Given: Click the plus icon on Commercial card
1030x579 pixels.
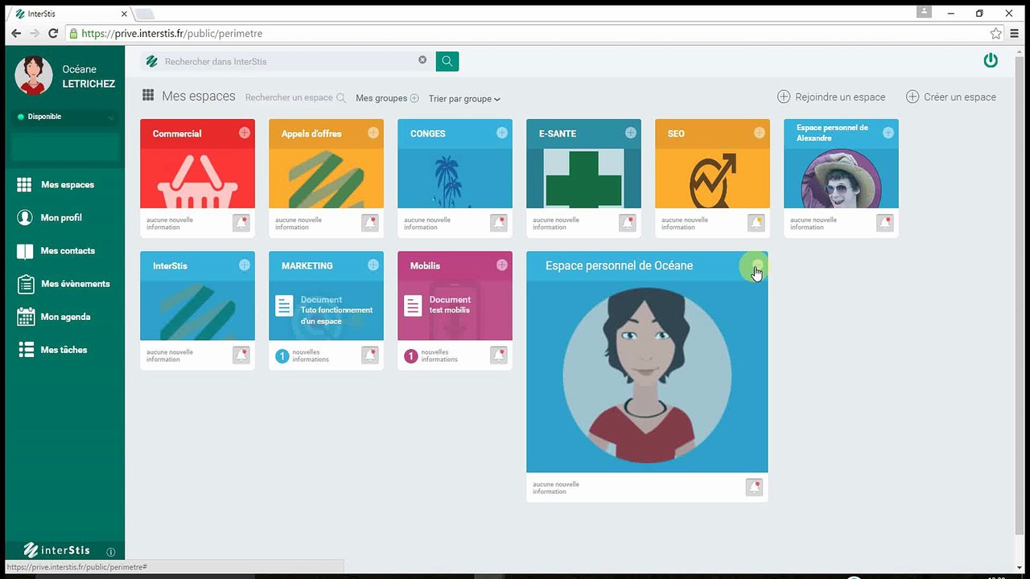Looking at the screenshot, I should [245, 133].
